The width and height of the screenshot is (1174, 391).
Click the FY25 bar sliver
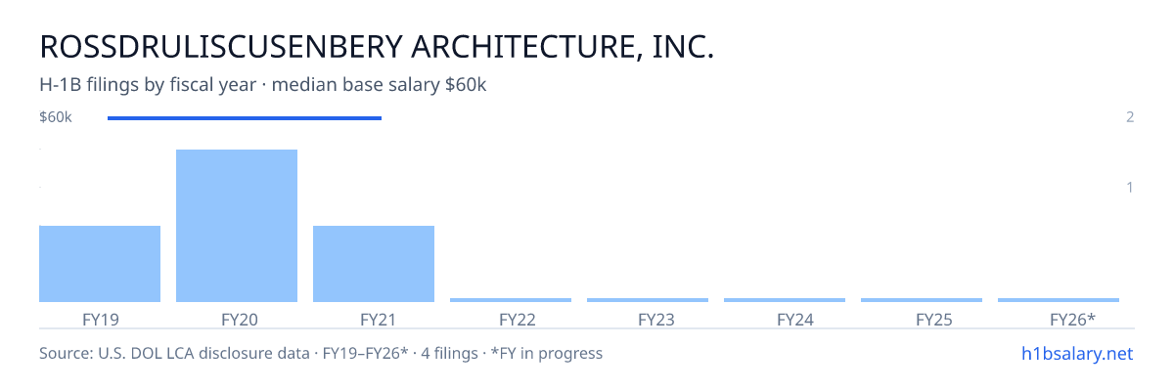pyautogui.click(x=922, y=300)
